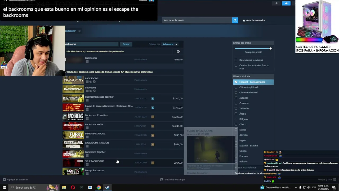Click the price limit slider handle
This screenshot has width=339, height=191.
[270, 49]
